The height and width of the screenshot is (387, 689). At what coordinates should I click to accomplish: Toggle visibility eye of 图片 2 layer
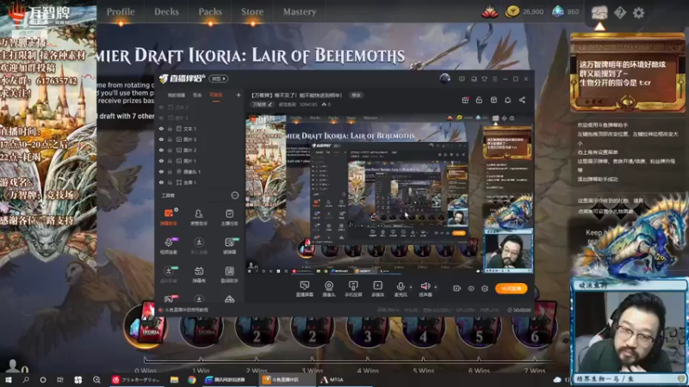coord(161,150)
